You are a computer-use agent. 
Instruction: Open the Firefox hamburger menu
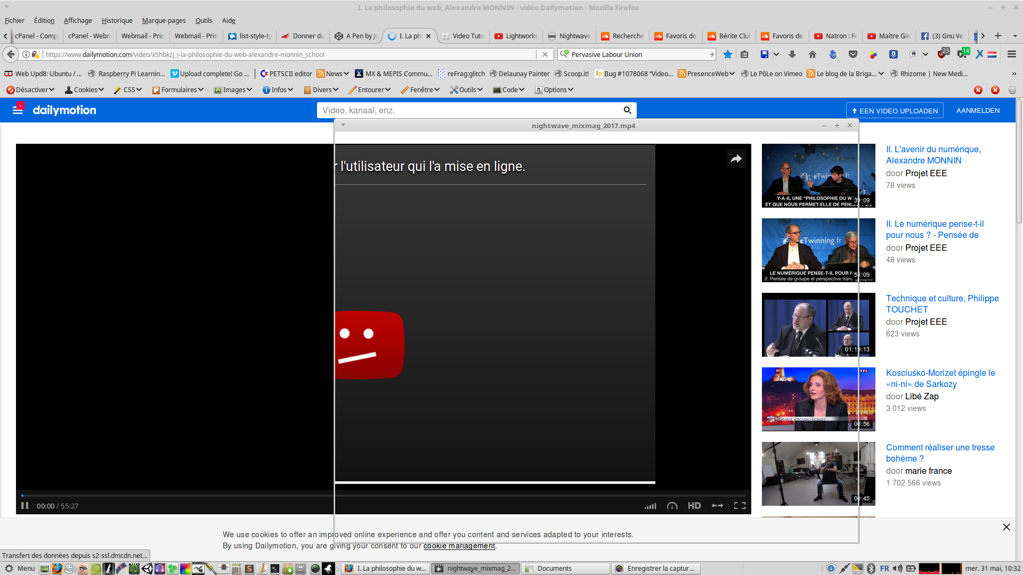point(1011,54)
